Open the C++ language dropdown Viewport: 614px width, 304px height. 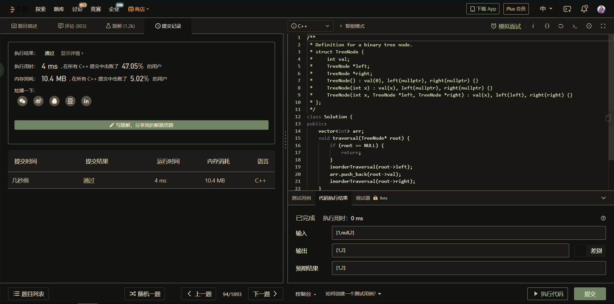(x=311, y=26)
